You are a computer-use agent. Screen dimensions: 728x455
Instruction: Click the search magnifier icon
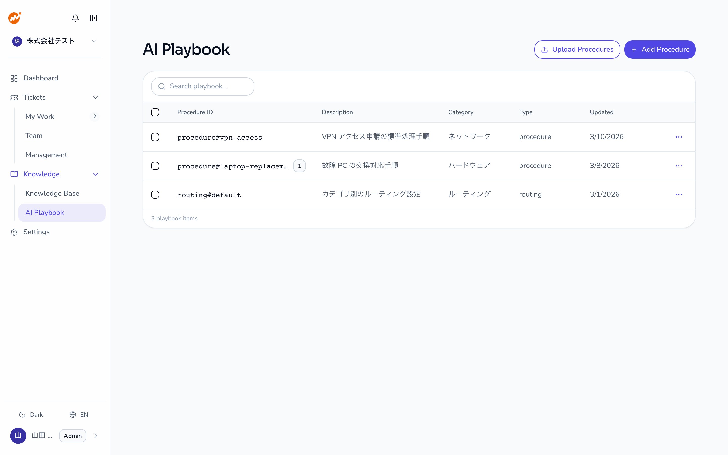pyautogui.click(x=162, y=87)
